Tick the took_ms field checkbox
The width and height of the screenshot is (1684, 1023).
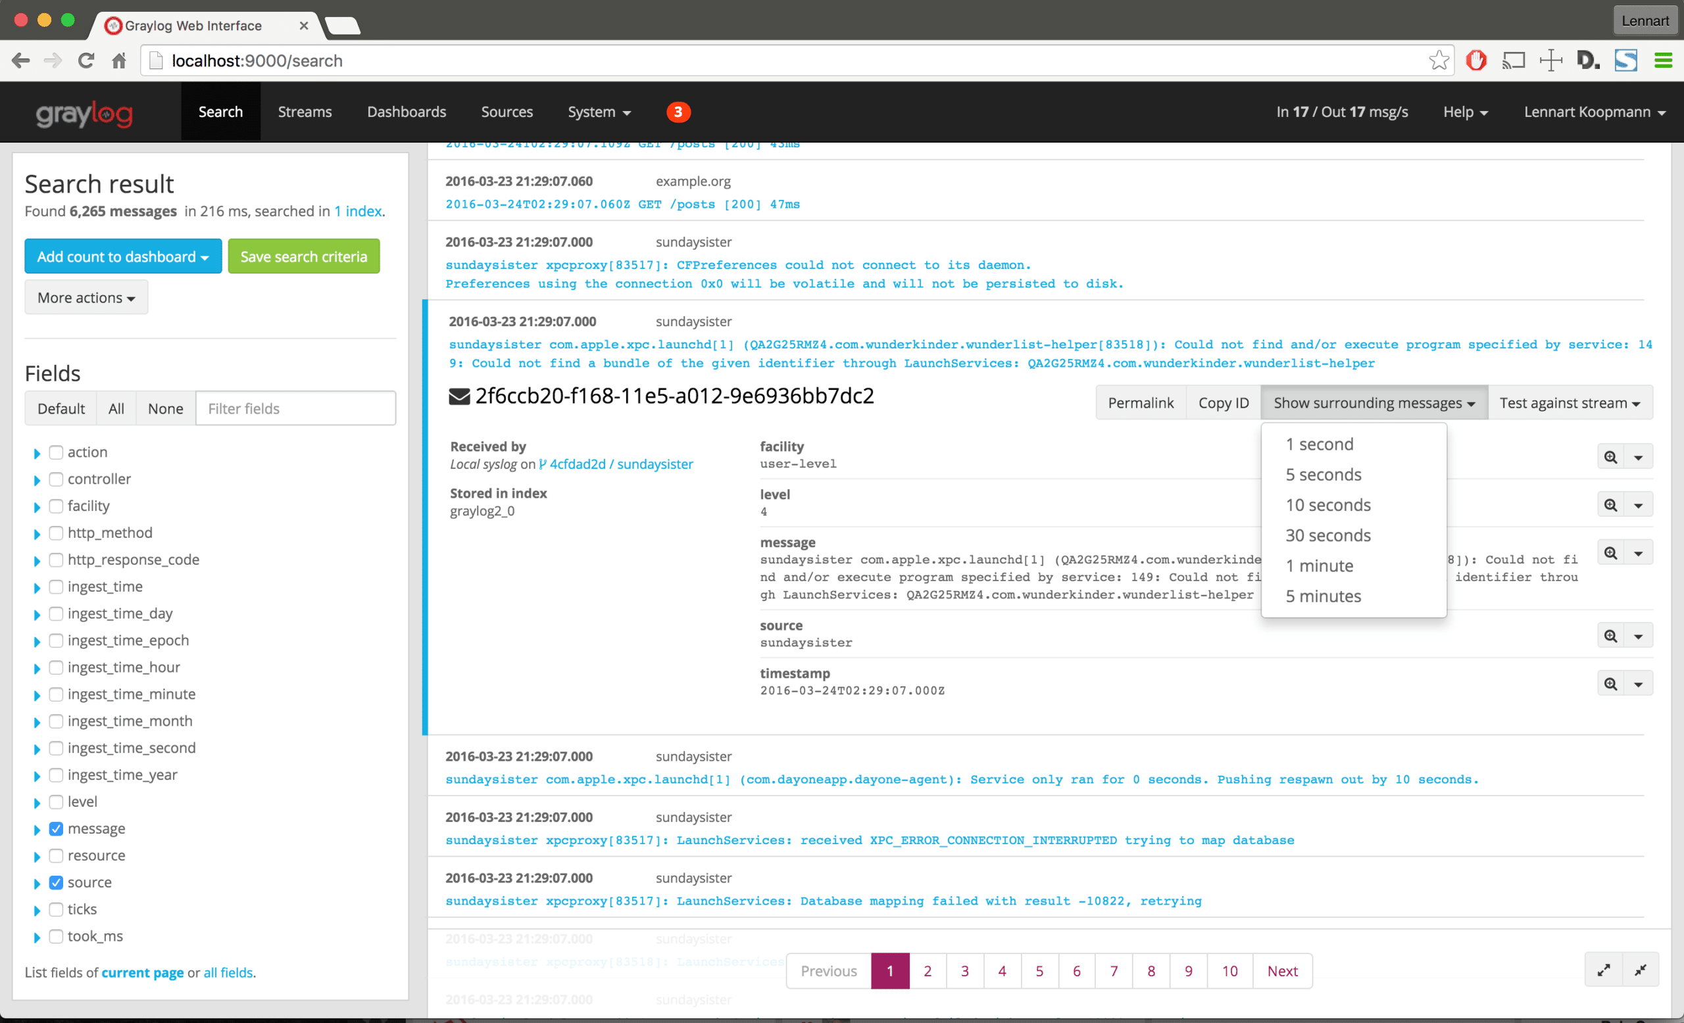point(56,936)
